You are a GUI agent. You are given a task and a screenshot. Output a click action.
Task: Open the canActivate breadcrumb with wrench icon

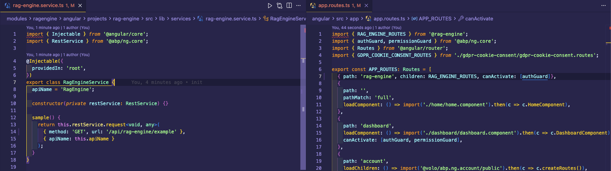click(478, 18)
